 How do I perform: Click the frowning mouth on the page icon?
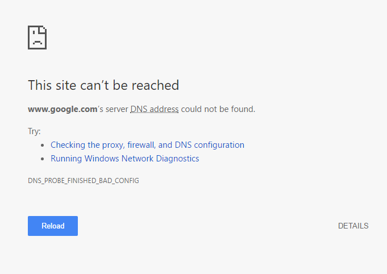(38, 42)
